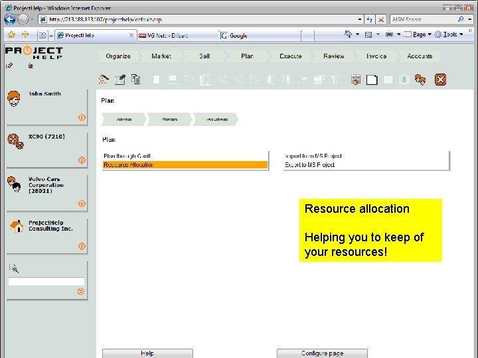
Task: Select the Members step arrow
Action: pos(170,119)
